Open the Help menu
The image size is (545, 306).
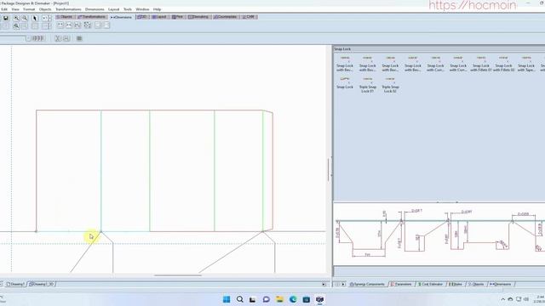[157, 9]
